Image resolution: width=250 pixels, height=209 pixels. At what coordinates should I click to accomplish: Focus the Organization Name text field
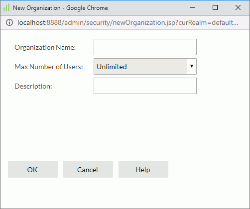[145, 47]
